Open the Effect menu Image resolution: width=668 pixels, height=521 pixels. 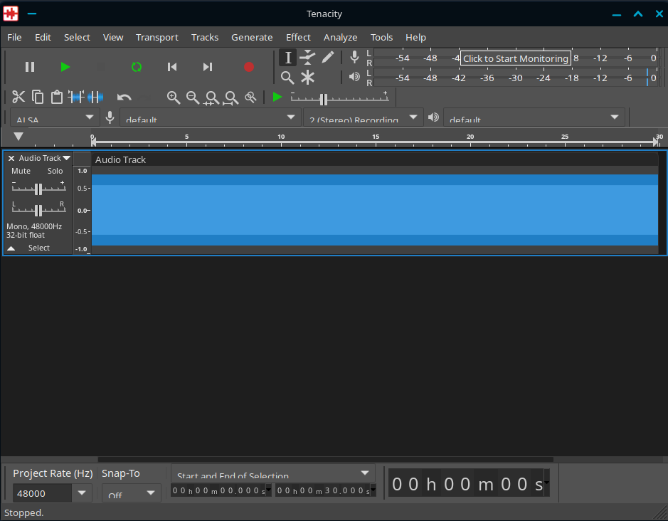(298, 37)
